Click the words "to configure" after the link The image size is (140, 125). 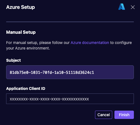click(121, 43)
